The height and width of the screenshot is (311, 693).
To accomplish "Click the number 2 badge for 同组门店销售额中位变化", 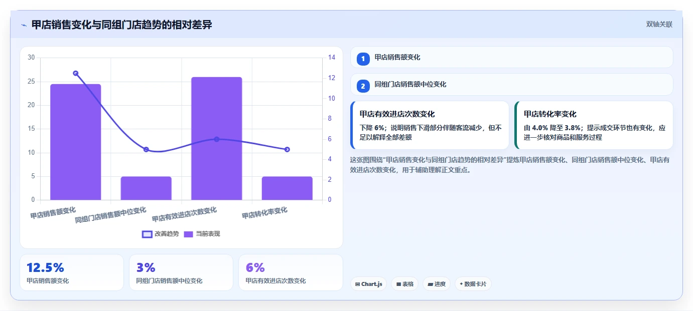I will coord(363,86).
